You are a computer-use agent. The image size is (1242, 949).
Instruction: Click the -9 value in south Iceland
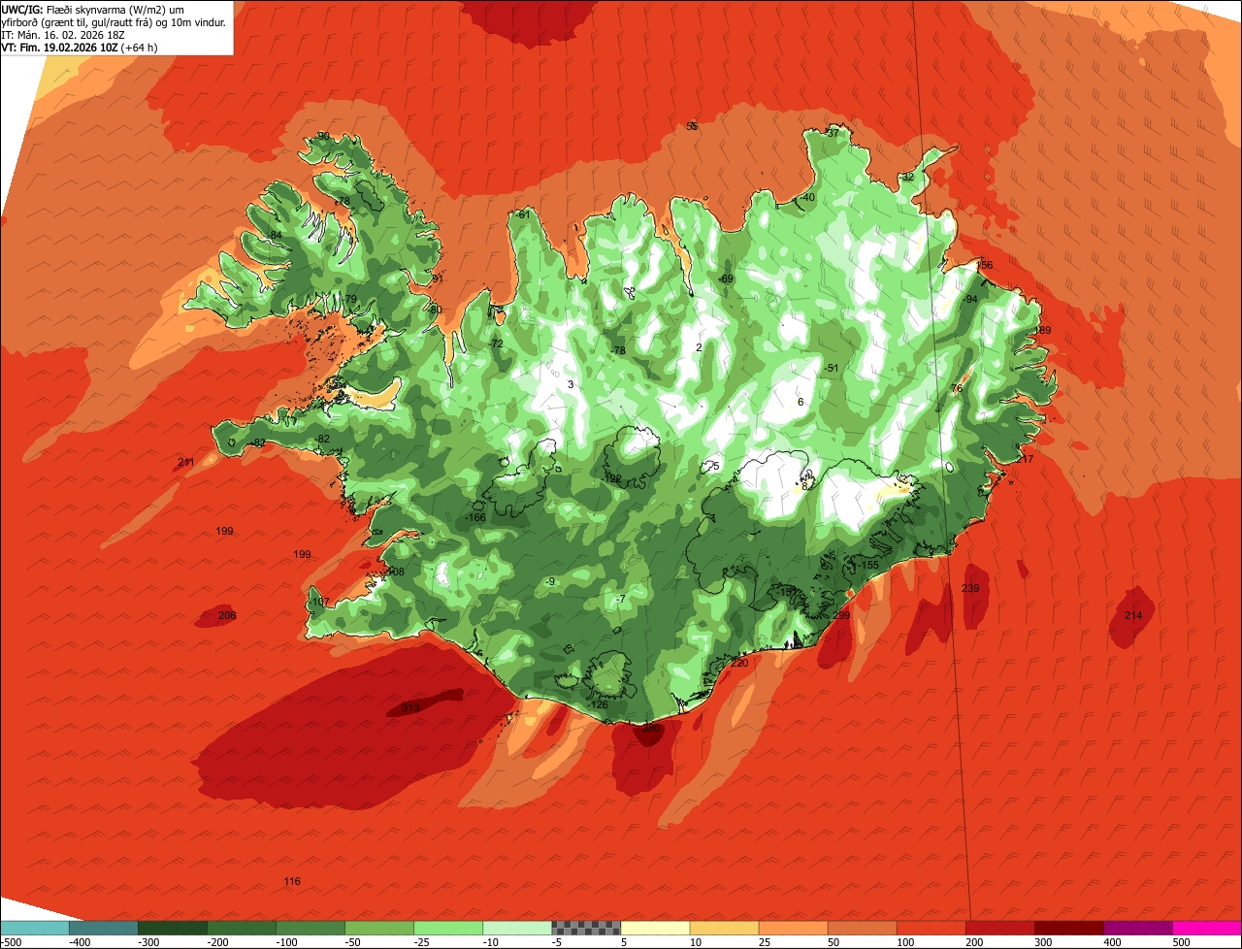pos(550,581)
